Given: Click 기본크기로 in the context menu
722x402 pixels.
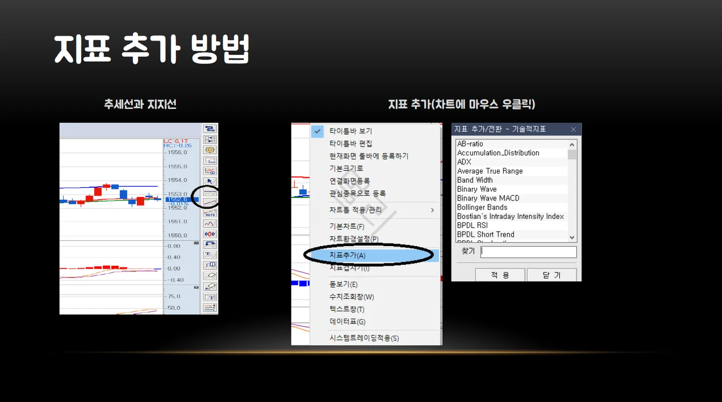Looking at the screenshot, I should point(346,168).
